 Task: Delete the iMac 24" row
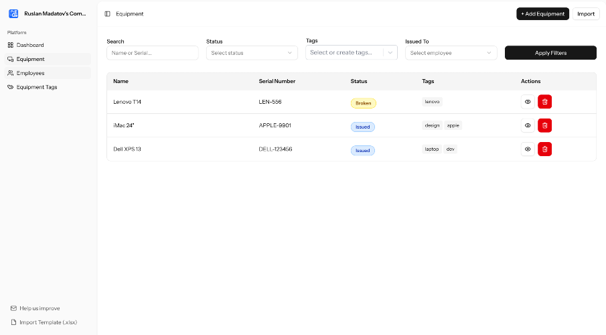click(x=544, y=125)
